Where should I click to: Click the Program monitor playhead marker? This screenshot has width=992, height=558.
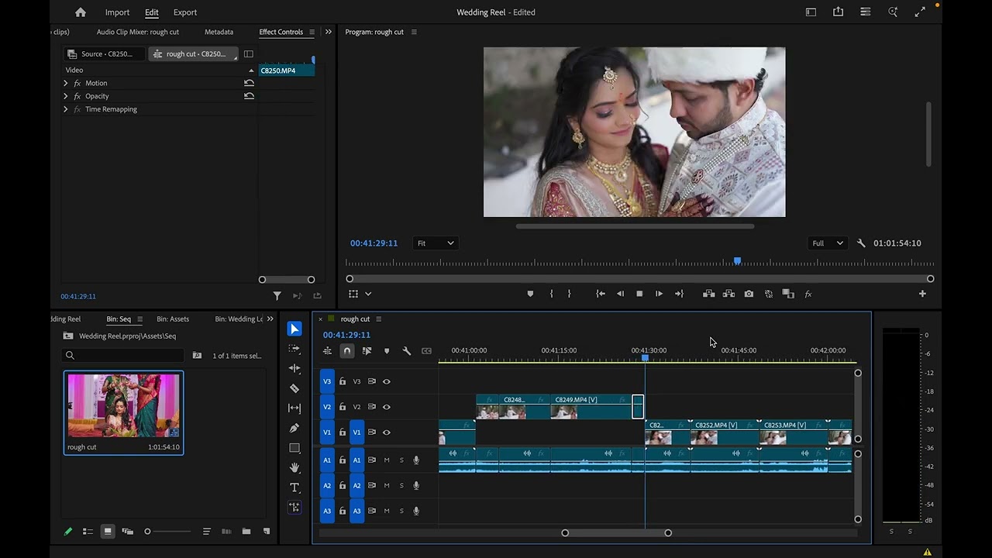coord(737,261)
